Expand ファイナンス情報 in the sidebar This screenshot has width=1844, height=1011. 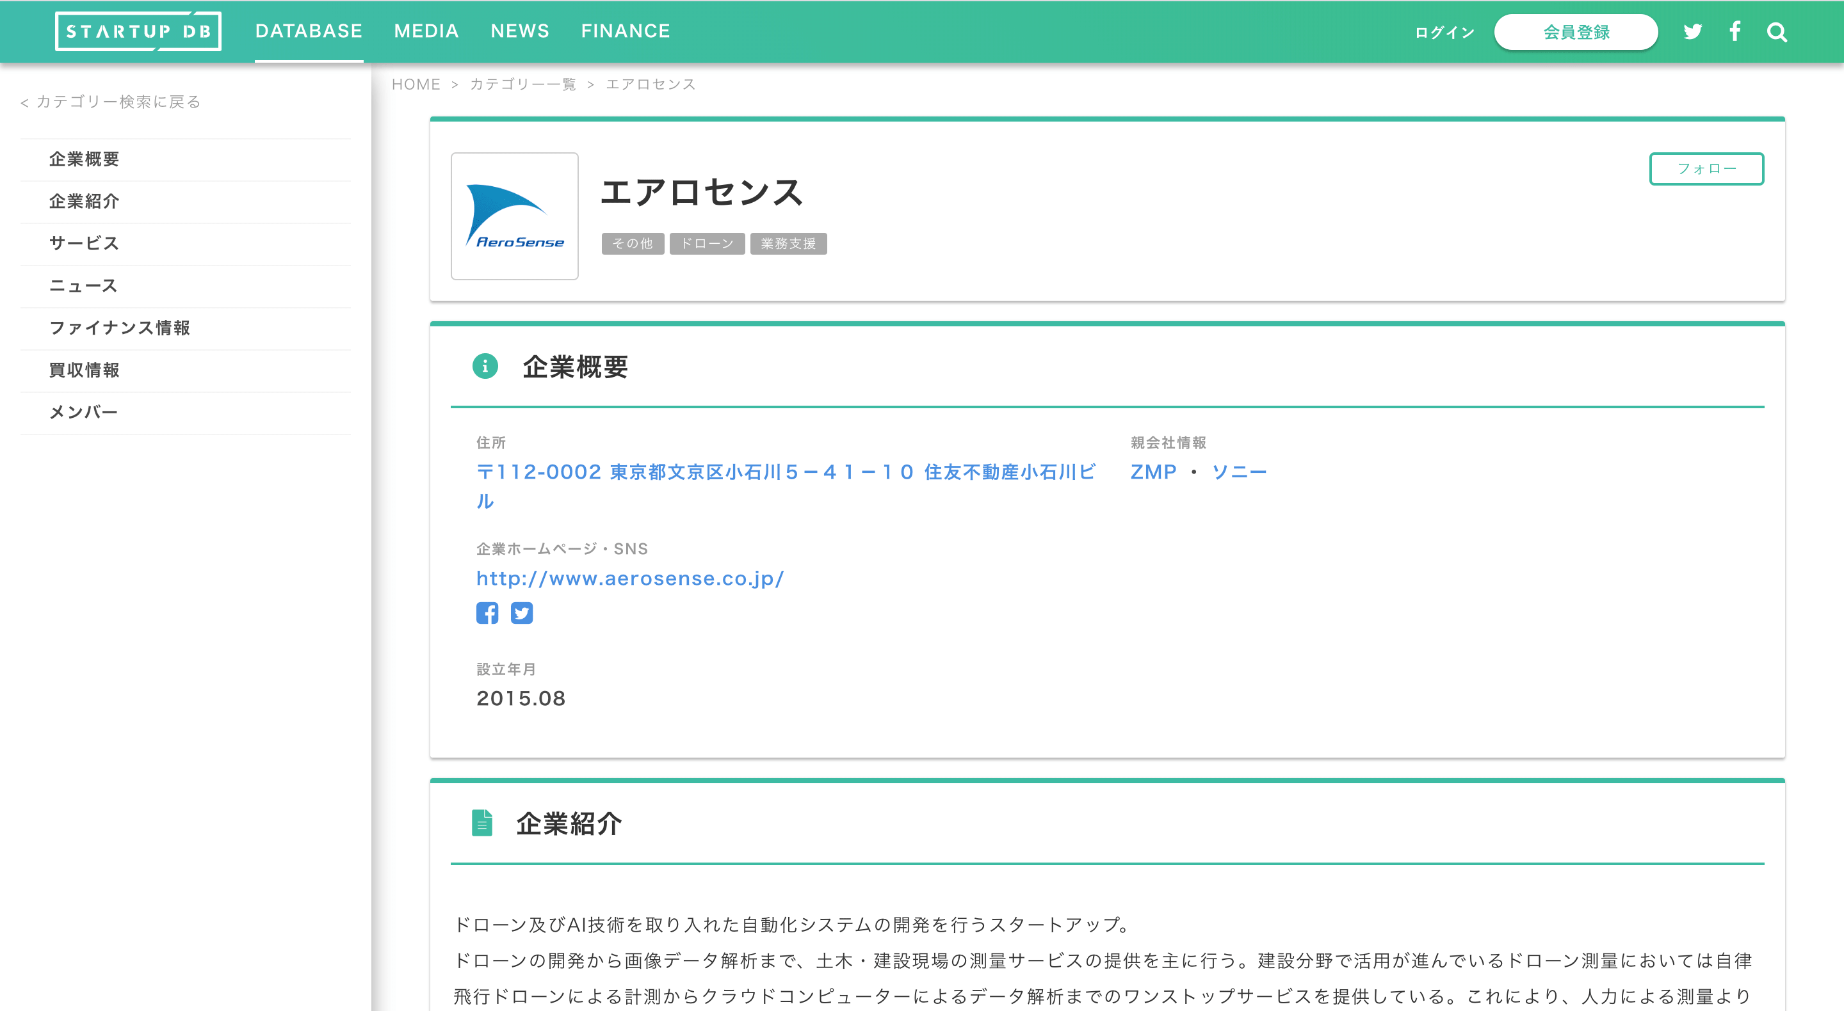coord(120,328)
